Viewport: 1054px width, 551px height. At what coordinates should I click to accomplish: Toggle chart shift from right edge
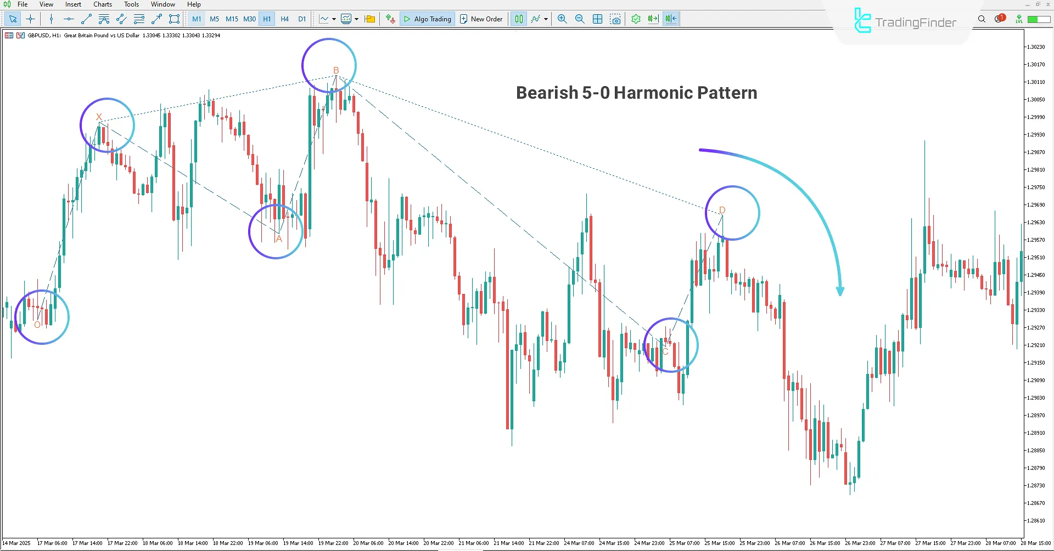pyautogui.click(x=670, y=19)
